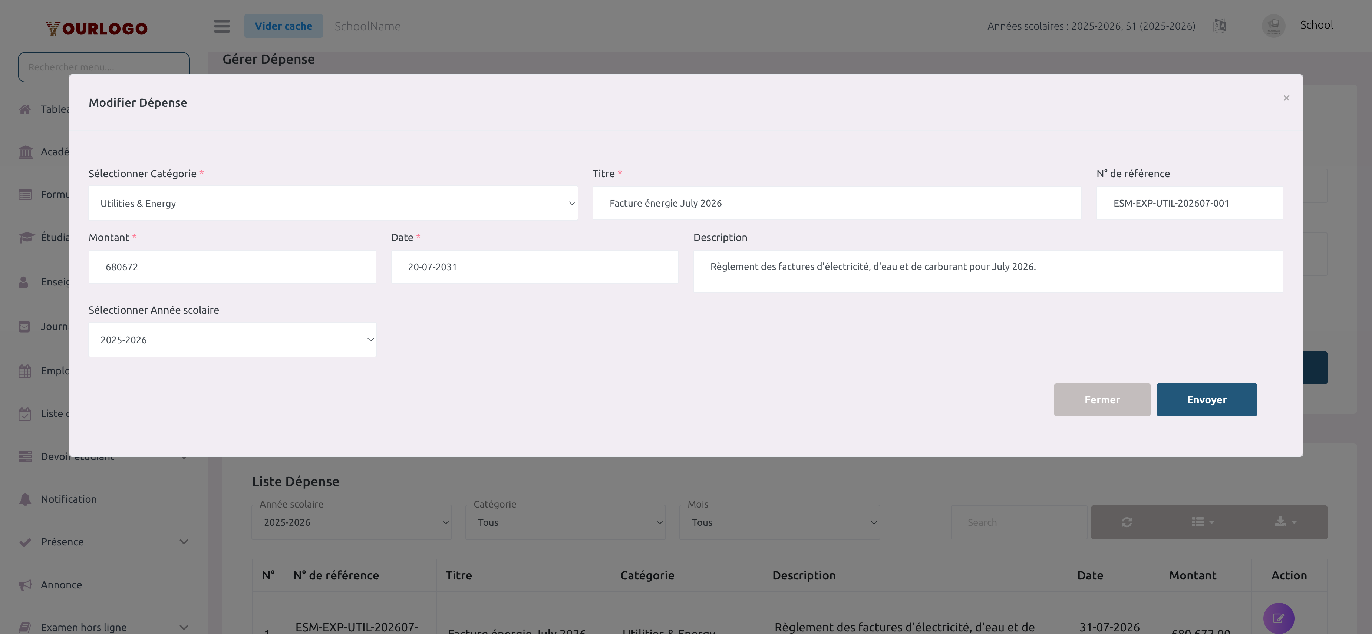Click the language translate icon

click(1220, 26)
